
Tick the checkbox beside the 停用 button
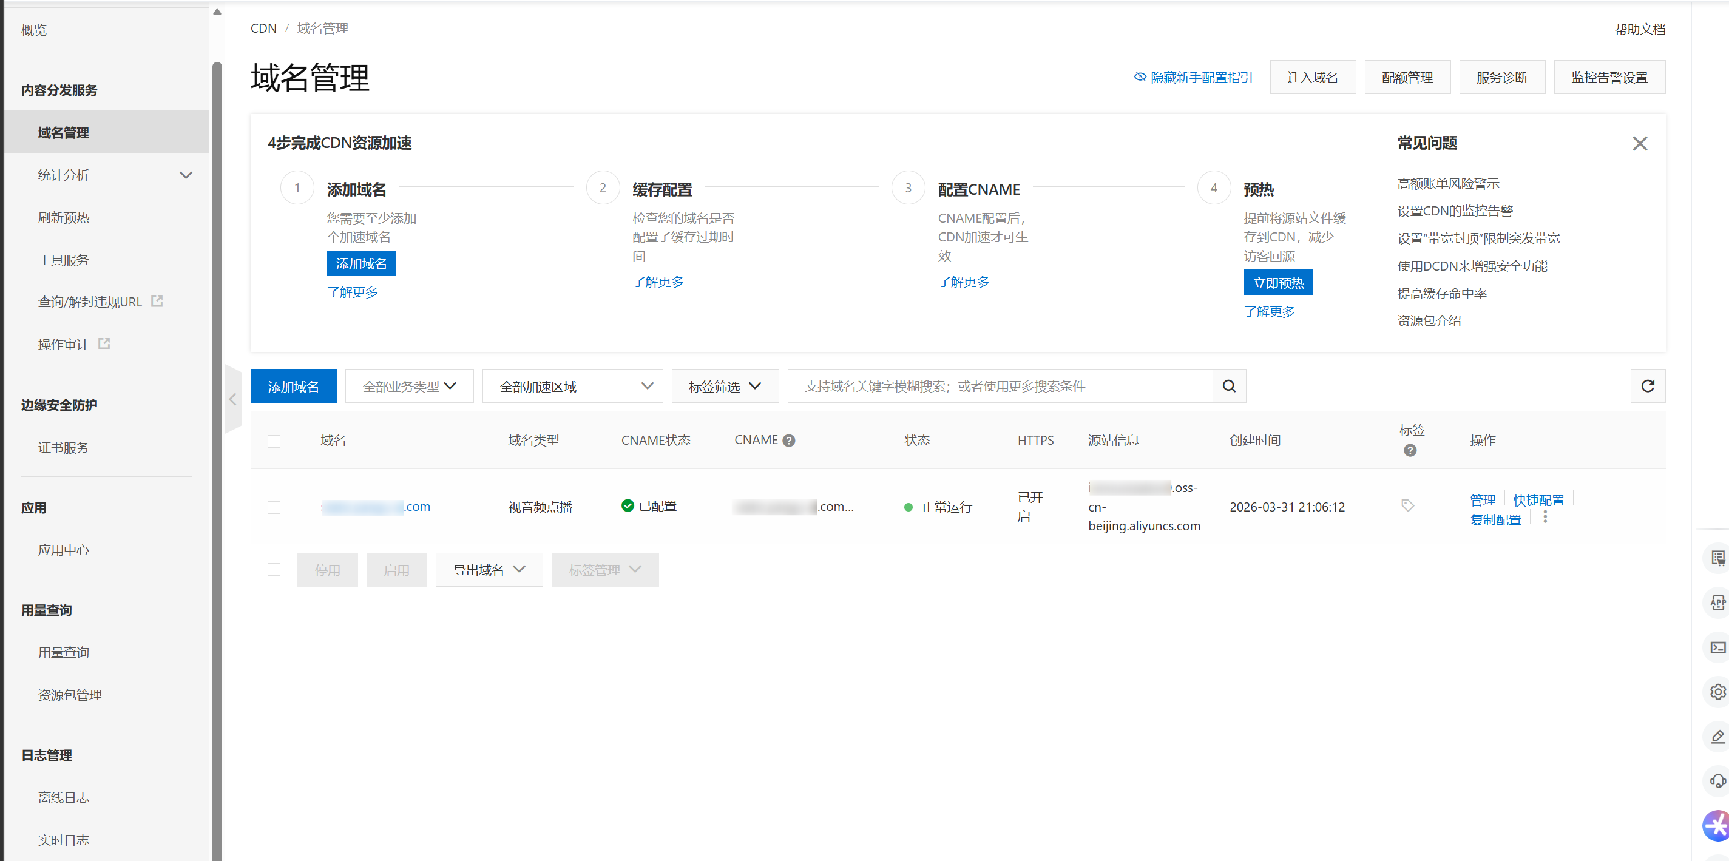click(x=274, y=569)
